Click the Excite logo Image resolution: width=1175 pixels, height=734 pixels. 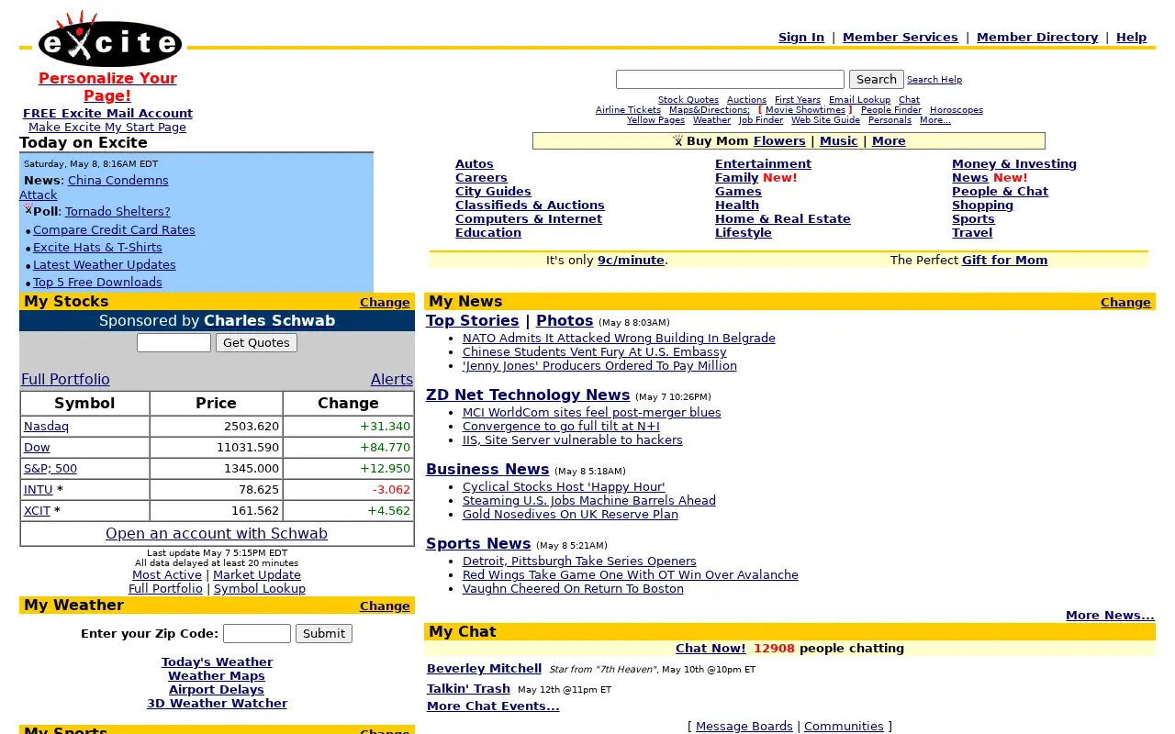tap(110, 39)
